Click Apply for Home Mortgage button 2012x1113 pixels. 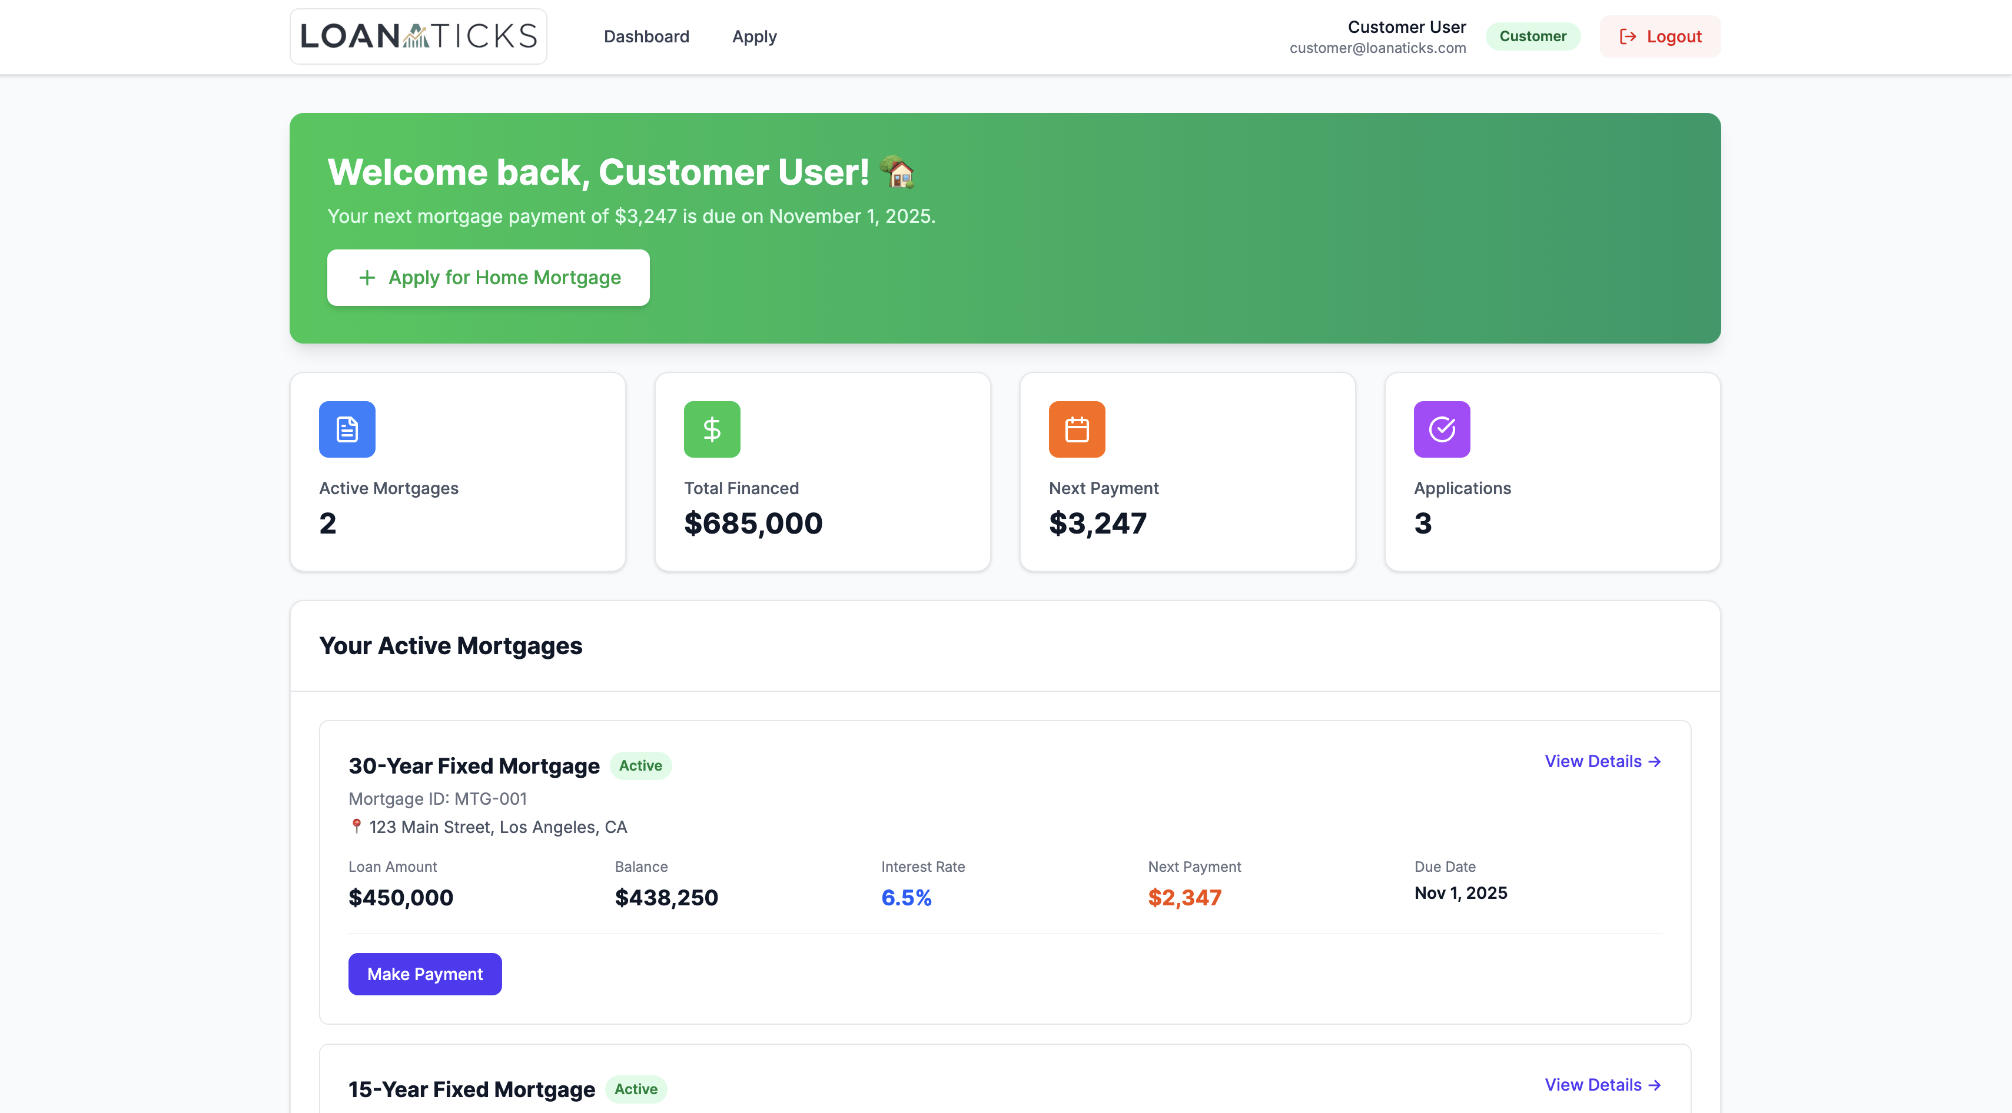488,278
